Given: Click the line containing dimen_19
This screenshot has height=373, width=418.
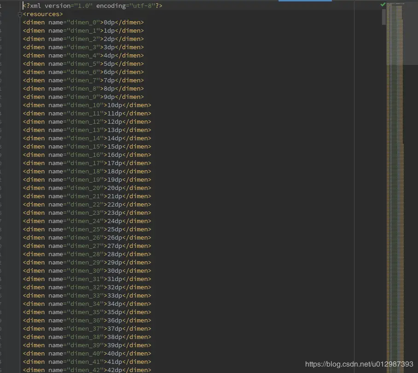Looking at the screenshot, I should [87, 179].
